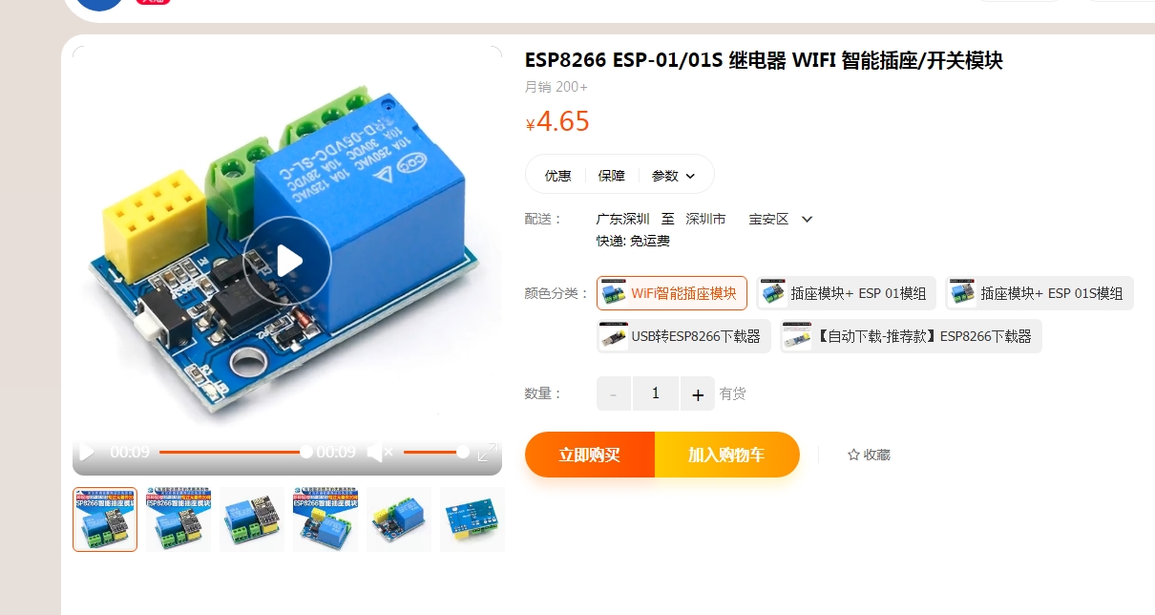This screenshot has width=1155, height=615.
Task: Select USB转ESP8266下载器 option
Action: tap(683, 336)
